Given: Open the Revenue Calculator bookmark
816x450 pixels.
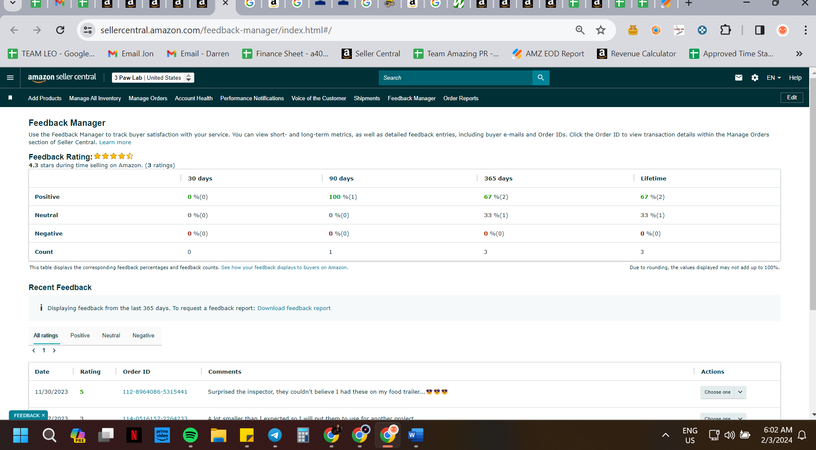Looking at the screenshot, I should [x=636, y=54].
